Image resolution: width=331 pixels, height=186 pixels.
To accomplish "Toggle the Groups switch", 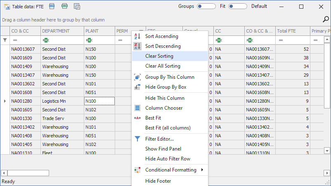I will [206, 6].
